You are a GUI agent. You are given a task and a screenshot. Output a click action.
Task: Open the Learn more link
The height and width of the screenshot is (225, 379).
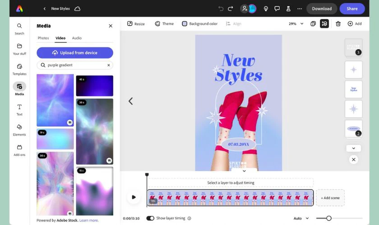pos(89,220)
